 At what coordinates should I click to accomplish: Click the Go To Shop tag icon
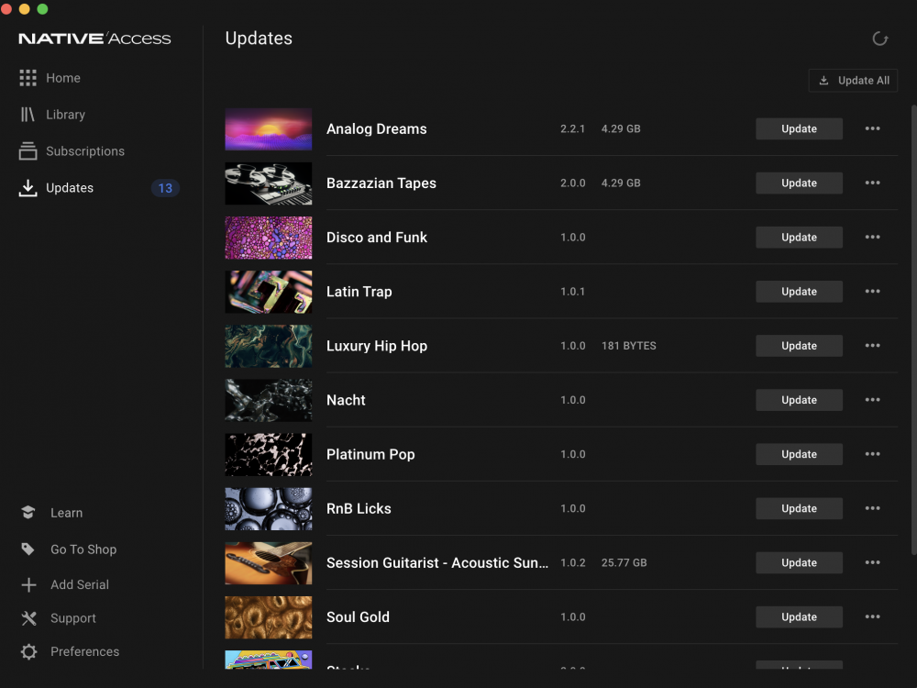coord(28,549)
